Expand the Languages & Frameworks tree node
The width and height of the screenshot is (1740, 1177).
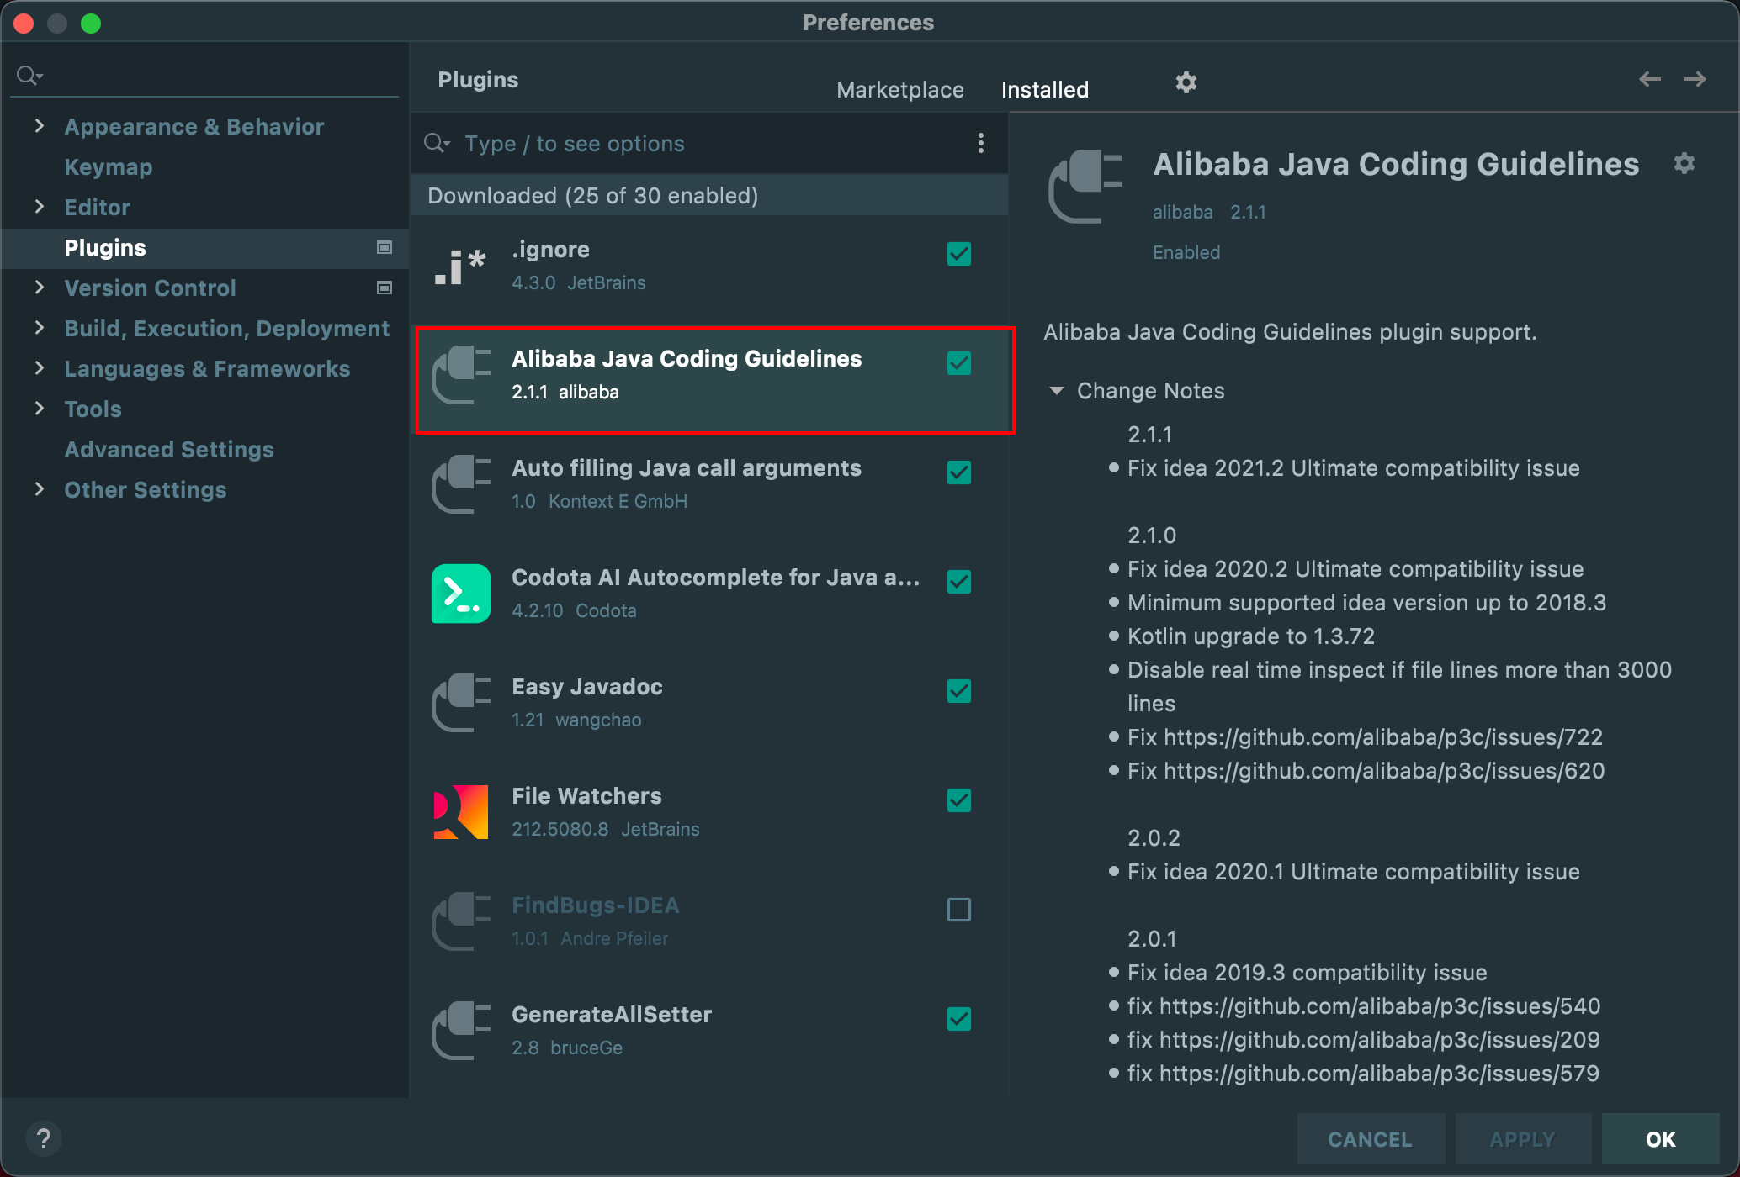tap(39, 368)
